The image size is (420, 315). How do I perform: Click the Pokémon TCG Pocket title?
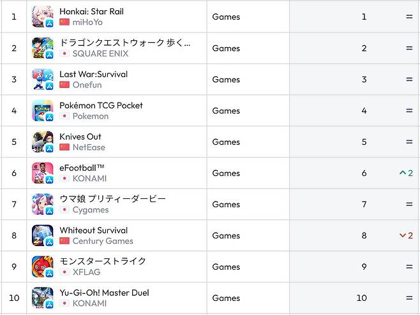tap(101, 105)
